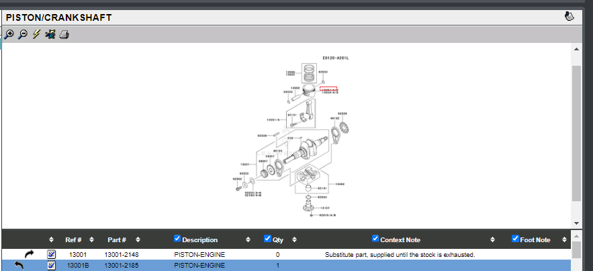Image resolution: width=593 pixels, height=271 pixels.
Task: Open the note icon for part 13001-2148
Action: point(52,255)
